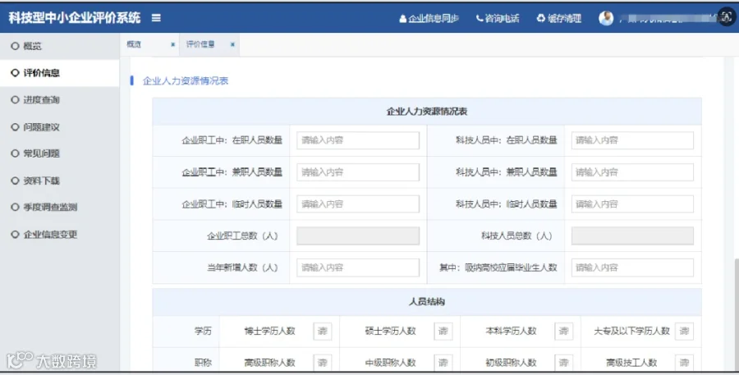Close the 概览 tab

coord(173,44)
